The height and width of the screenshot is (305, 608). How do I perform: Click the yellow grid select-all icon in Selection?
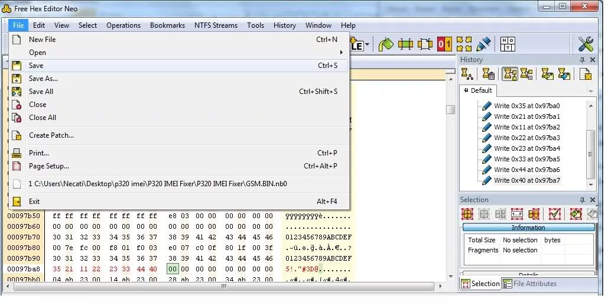(467, 214)
